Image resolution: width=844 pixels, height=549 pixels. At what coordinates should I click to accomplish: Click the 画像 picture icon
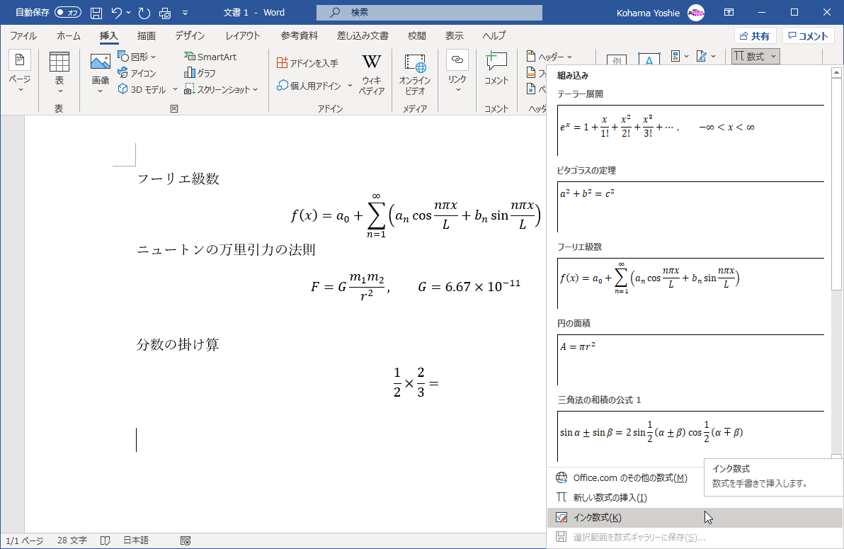pos(101,63)
